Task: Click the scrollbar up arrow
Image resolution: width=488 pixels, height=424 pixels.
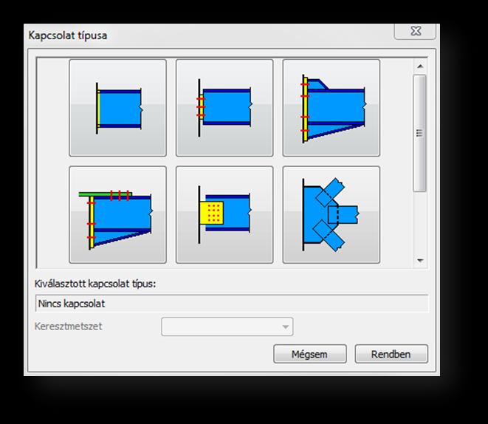Action: [x=420, y=66]
